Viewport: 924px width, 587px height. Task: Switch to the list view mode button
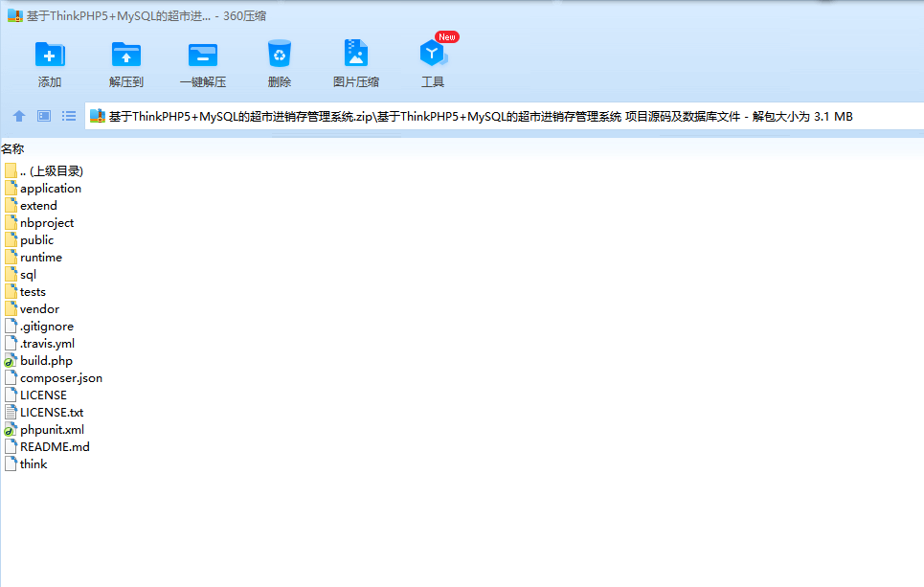point(69,116)
